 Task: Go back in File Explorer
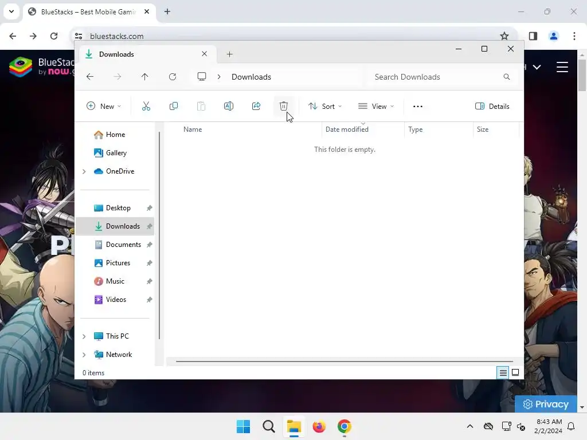(90, 77)
